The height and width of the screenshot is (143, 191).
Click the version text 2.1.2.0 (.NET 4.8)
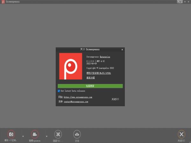pos(95,61)
